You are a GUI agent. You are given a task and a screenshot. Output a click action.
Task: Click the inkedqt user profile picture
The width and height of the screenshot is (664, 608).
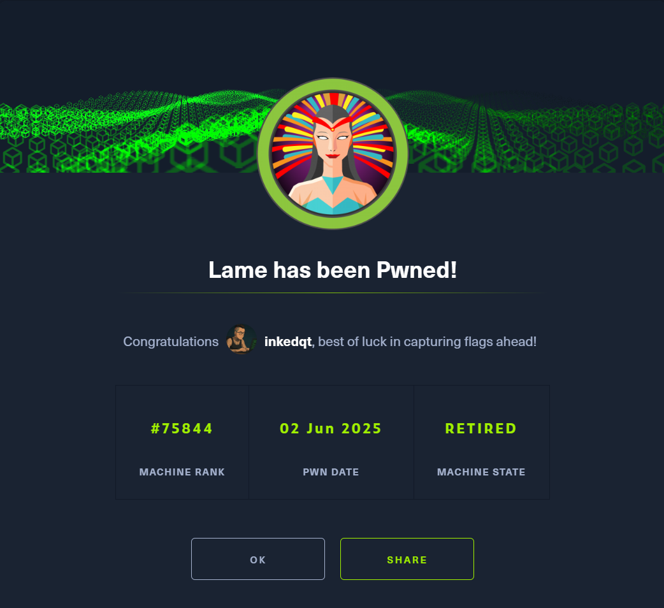tap(241, 340)
